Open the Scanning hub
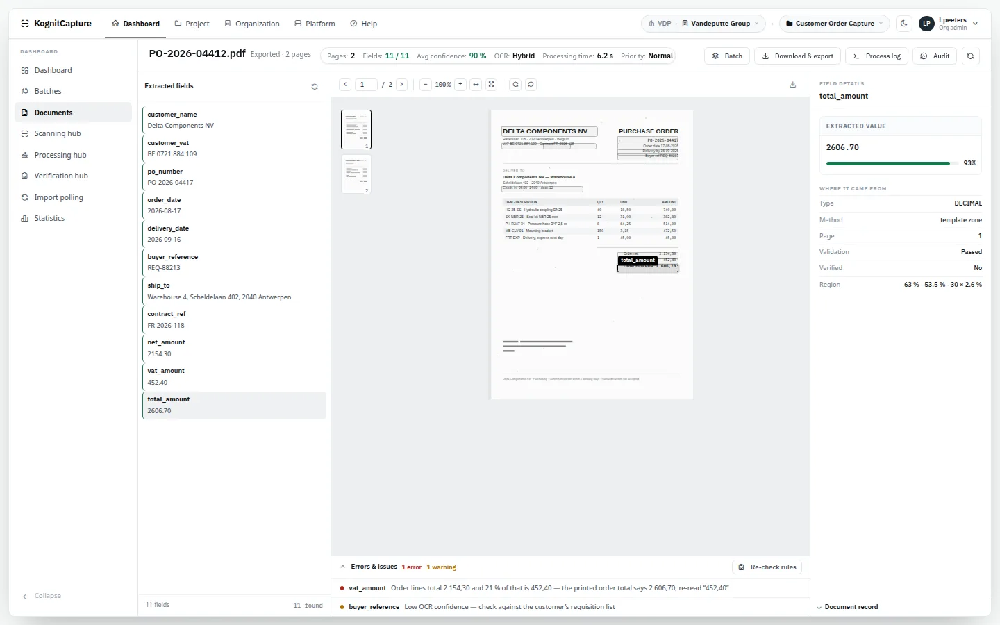The width and height of the screenshot is (1000, 625). click(73, 133)
